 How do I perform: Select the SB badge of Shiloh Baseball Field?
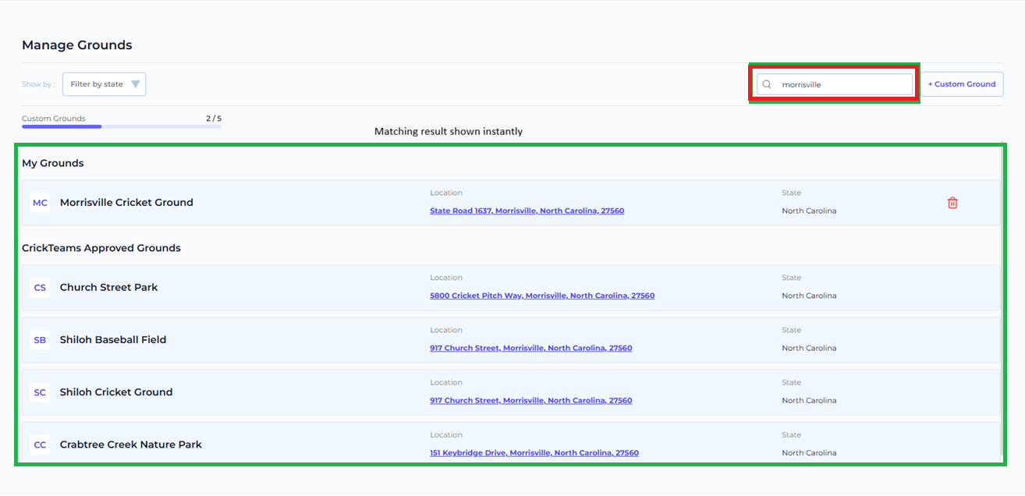point(40,340)
